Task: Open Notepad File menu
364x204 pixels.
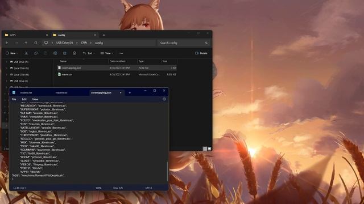Action: pos(14,99)
